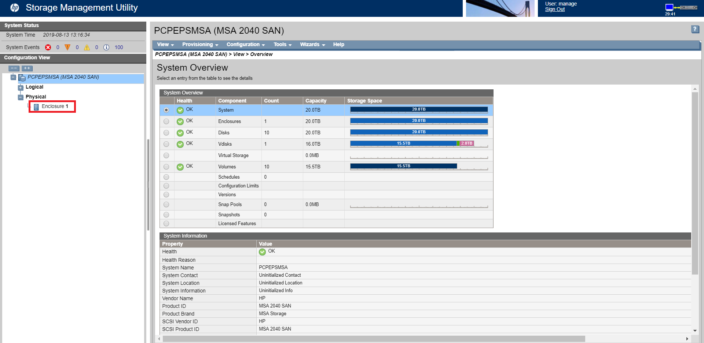Image resolution: width=704 pixels, height=343 pixels.
Task: Select the Configuration Limits row radio button
Action: point(166,186)
